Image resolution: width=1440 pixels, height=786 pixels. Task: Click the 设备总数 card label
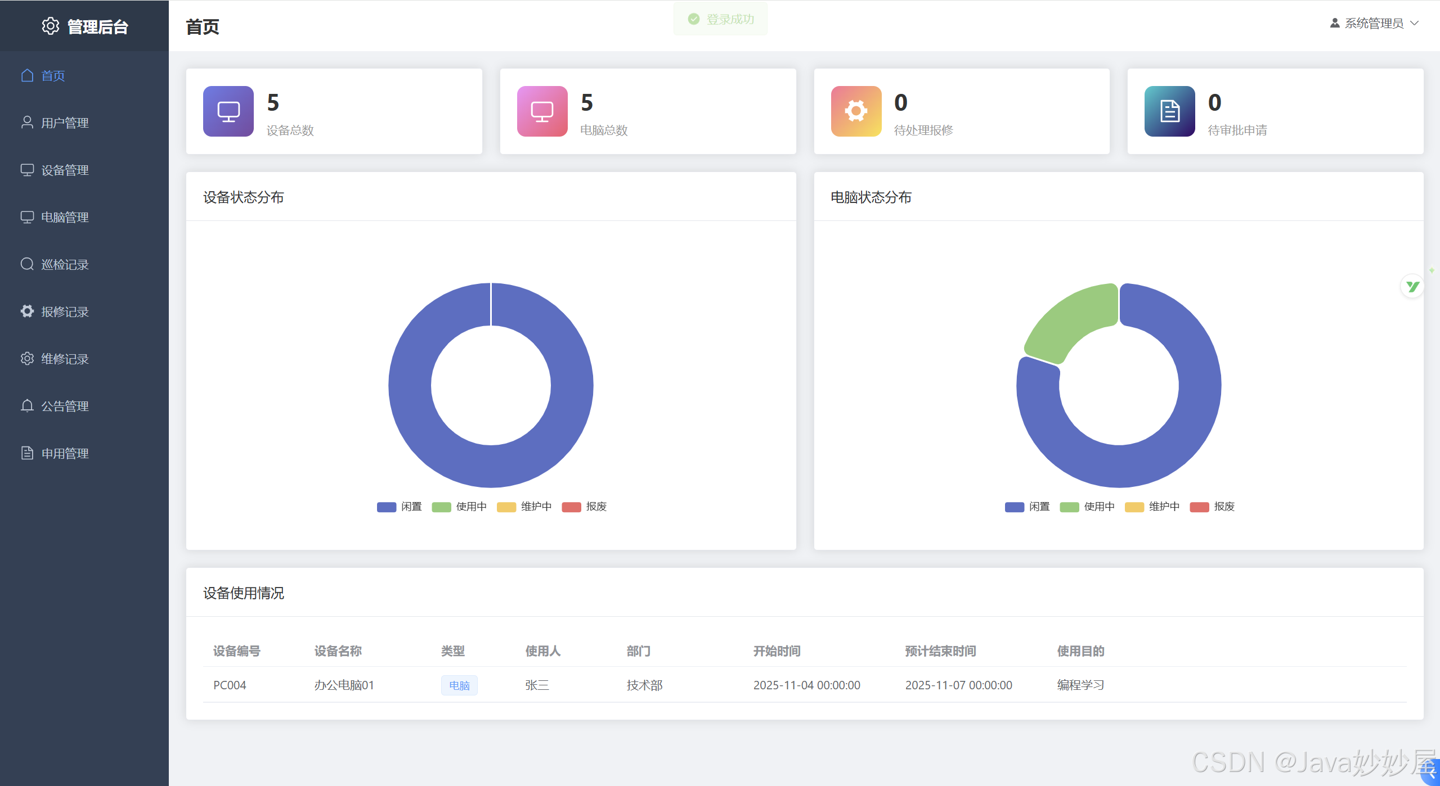pyautogui.click(x=290, y=130)
